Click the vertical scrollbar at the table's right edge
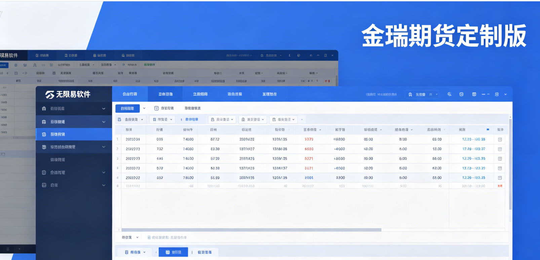The height and width of the screenshot is (260, 540). tap(510, 164)
